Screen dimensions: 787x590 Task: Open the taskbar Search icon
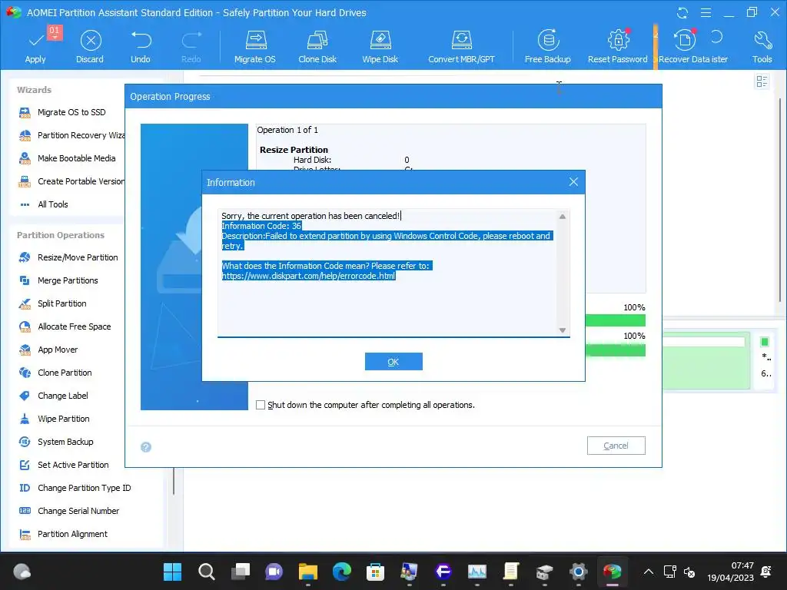(206, 572)
